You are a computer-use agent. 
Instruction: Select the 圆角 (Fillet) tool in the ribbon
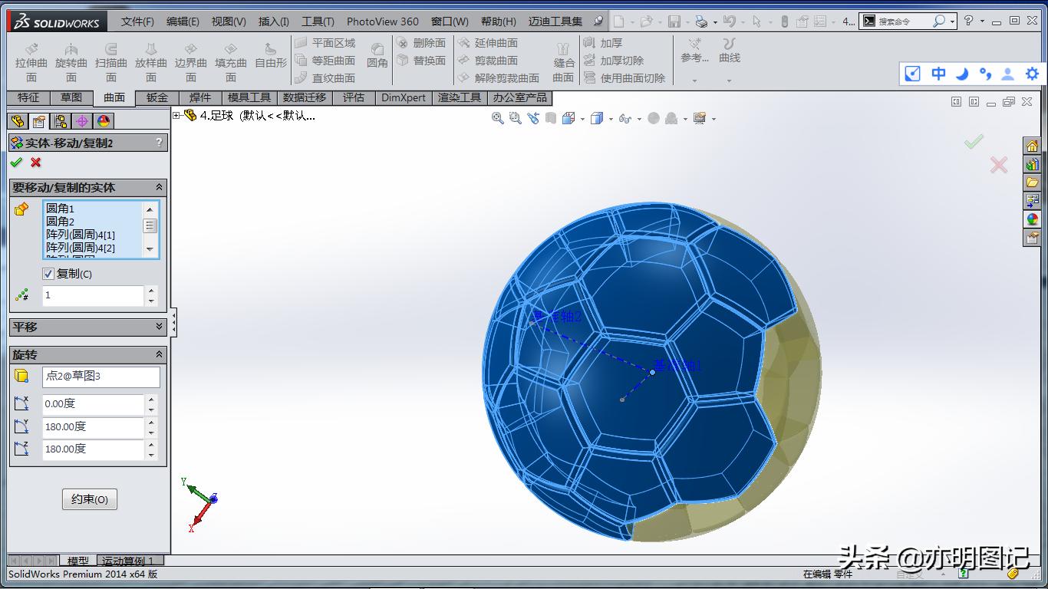pyautogui.click(x=377, y=54)
